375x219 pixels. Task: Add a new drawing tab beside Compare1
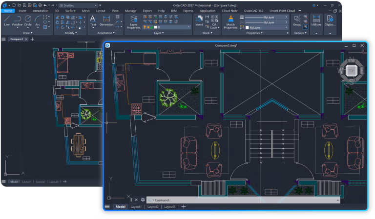[33, 39]
